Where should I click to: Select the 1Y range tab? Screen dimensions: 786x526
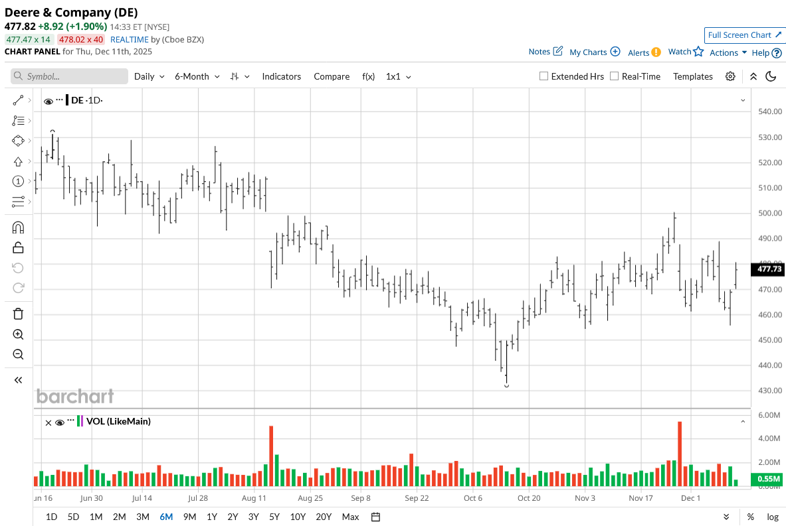211,517
